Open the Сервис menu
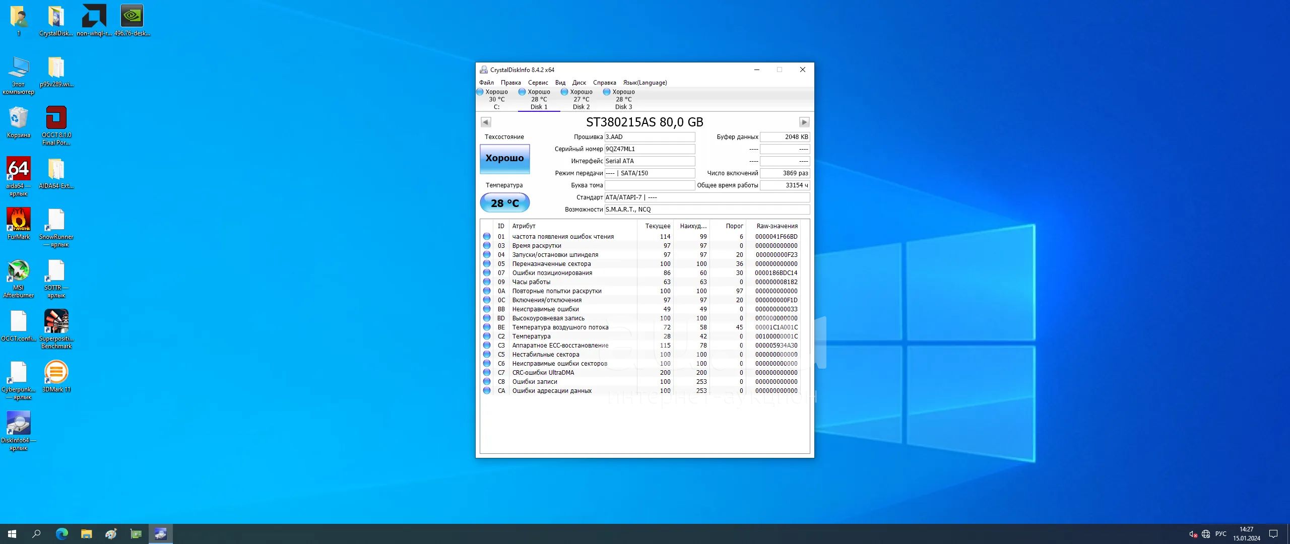 538,83
